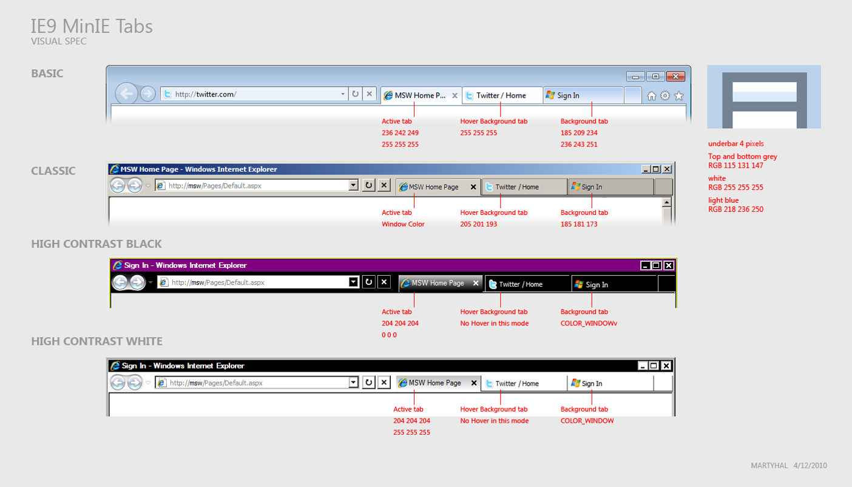Click 'IE9 MinIE Tabs' heading

point(92,26)
